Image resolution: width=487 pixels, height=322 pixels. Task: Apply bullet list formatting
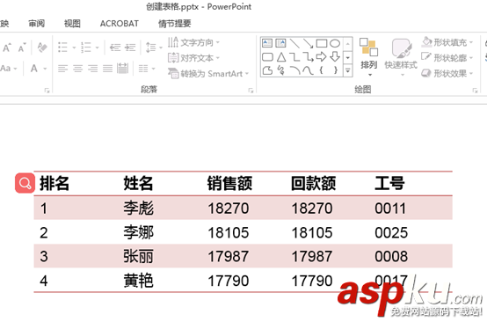[x=62, y=48]
